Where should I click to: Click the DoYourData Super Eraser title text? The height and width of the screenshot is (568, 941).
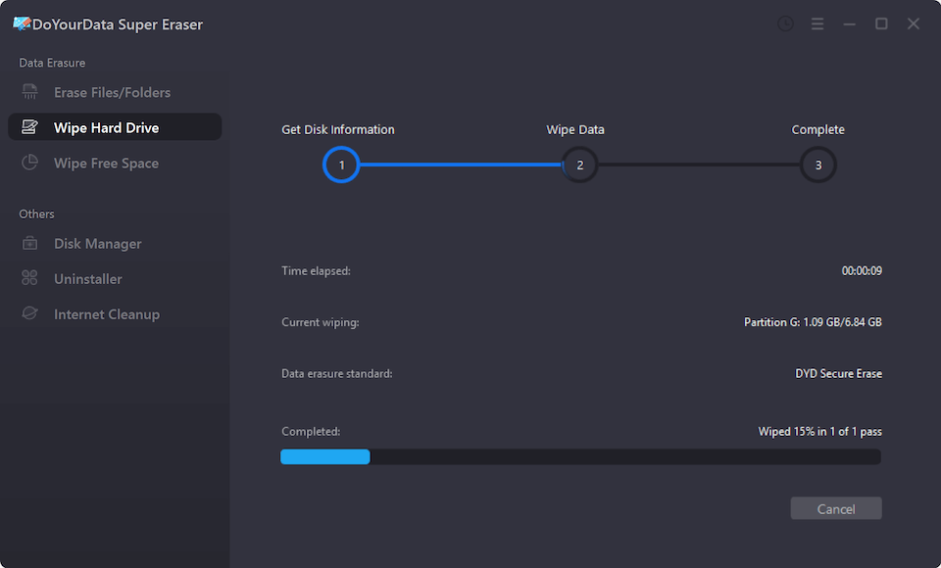118,24
